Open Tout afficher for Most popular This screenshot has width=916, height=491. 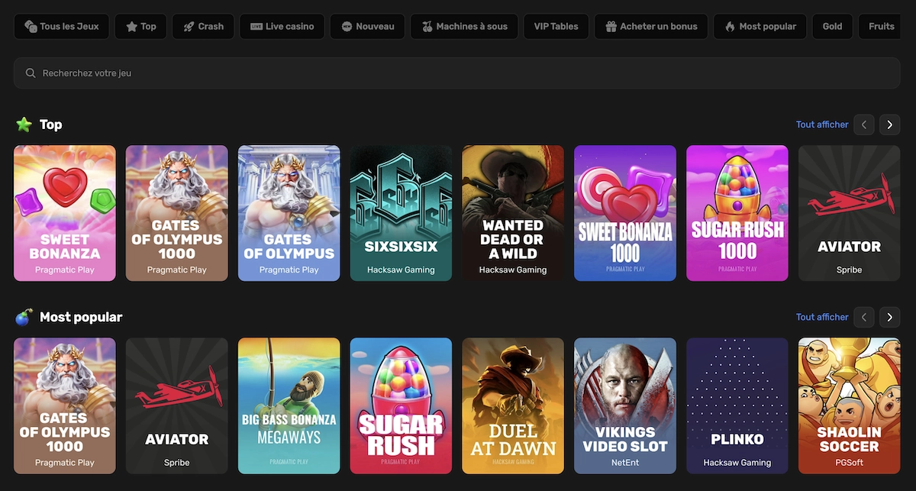(822, 317)
